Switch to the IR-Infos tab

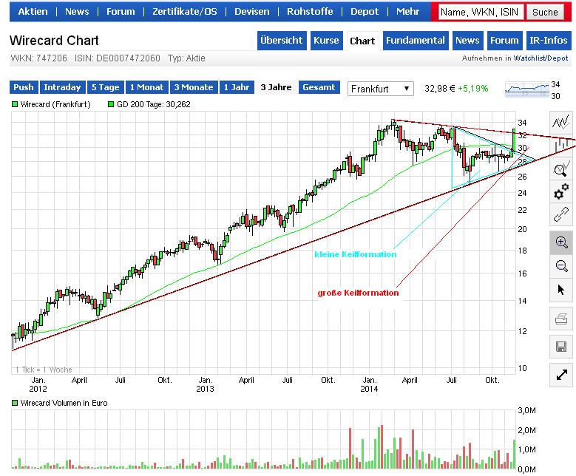coord(549,41)
